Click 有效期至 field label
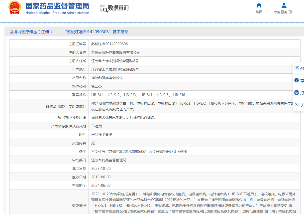 pyautogui.click(x=79, y=186)
